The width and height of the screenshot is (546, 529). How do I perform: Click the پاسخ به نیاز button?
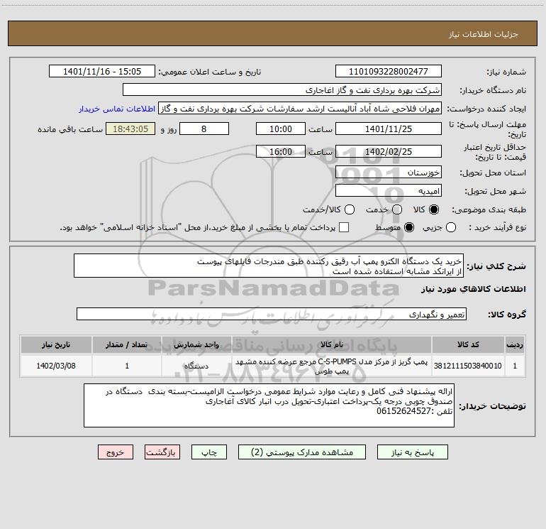tap(413, 452)
